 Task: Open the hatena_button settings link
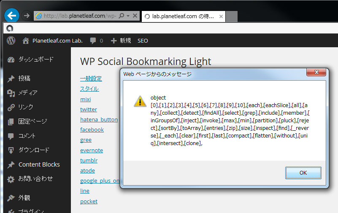click(x=99, y=119)
